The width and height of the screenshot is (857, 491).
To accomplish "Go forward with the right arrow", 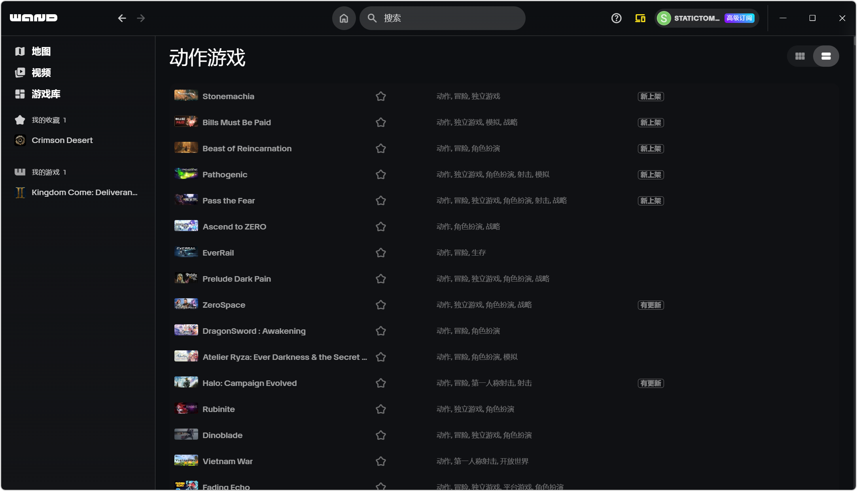I will click(141, 18).
